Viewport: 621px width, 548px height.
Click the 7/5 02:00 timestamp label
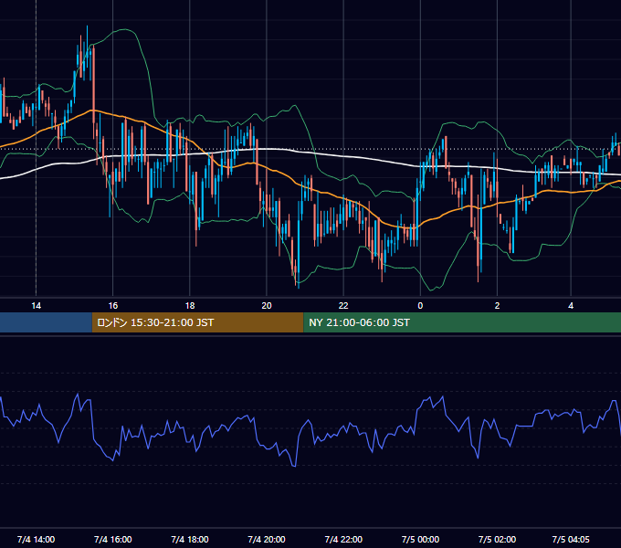click(x=497, y=539)
